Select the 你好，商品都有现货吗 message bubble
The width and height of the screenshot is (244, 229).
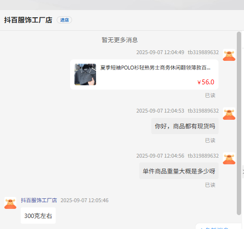point(185,126)
